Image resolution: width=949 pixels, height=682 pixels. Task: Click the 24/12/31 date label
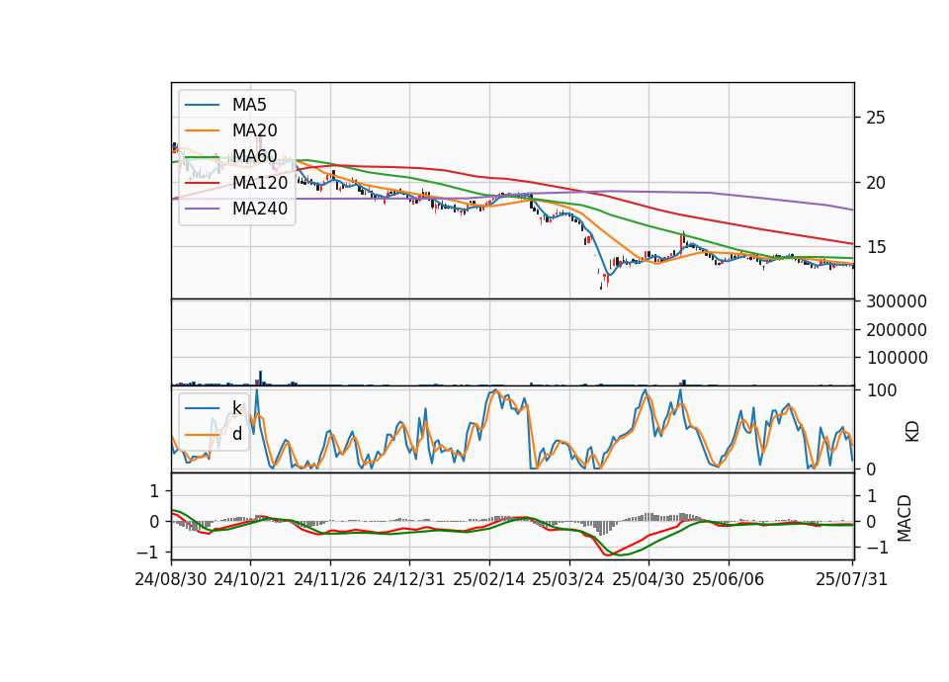tap(409, 579)
